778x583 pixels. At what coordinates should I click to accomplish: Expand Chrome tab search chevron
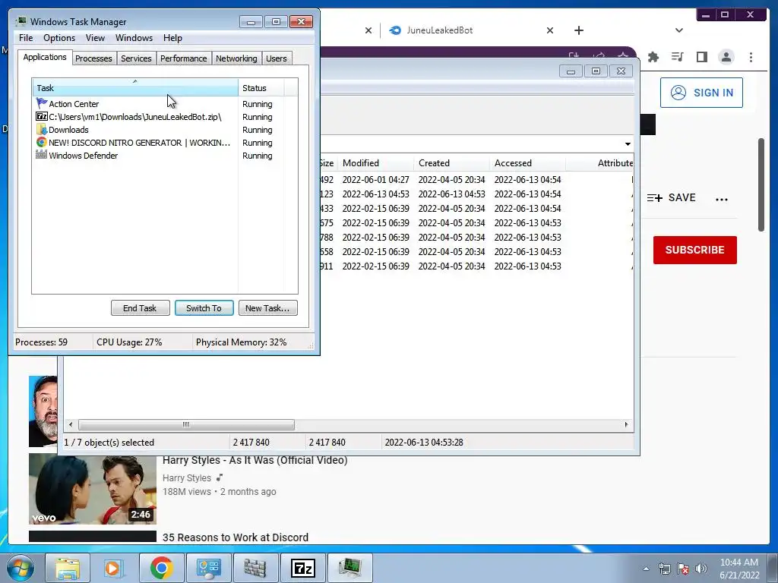point(678,30)
